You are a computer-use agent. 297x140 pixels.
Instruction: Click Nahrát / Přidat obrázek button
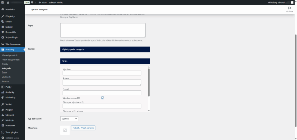pyautogui.click(x=83, y=128)
